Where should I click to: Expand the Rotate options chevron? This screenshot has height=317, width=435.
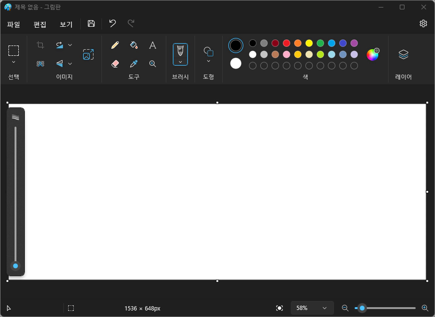[70, 45]
